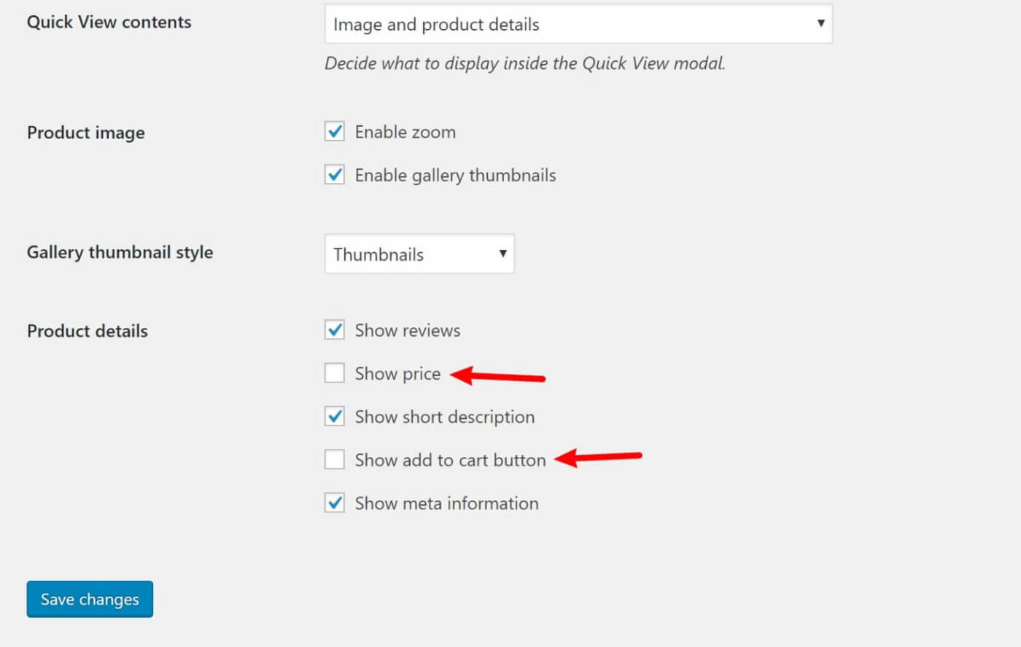
Task: Click the "Gallery thumbnail style" setting heading
Action: [120, 252]
